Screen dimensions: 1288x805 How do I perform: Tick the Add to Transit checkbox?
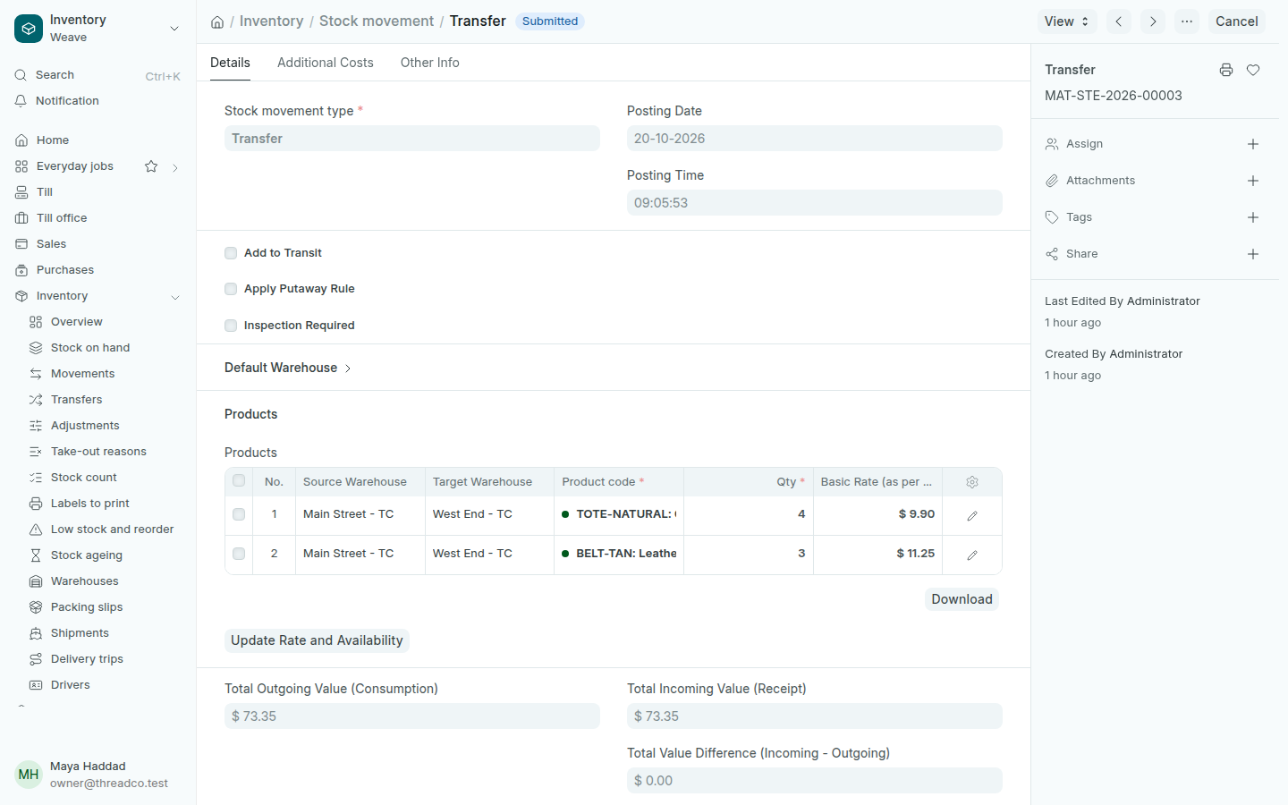[x=231, y=253]
